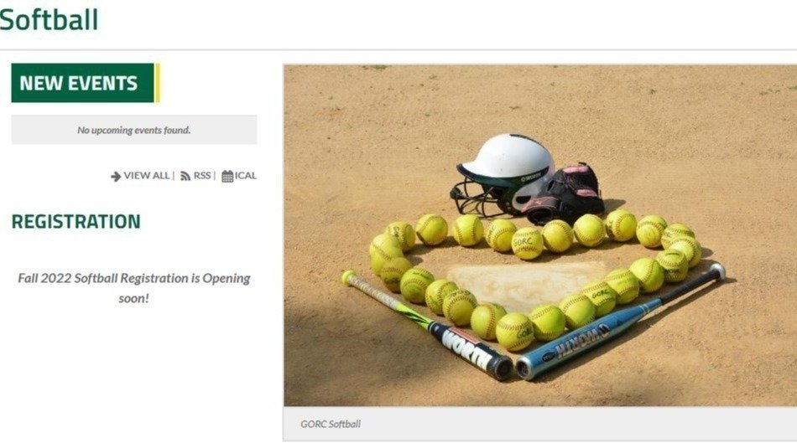The width and height of the screenshot is (797, 448).
Task: Click the GORC Softball photo caption
Action: (331, 425)
